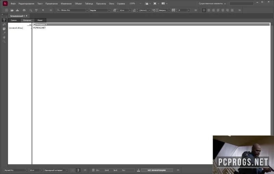274x174 pixels.
Task: Toggle line numbers column icon in bottom bar
Action: point(78,170)
